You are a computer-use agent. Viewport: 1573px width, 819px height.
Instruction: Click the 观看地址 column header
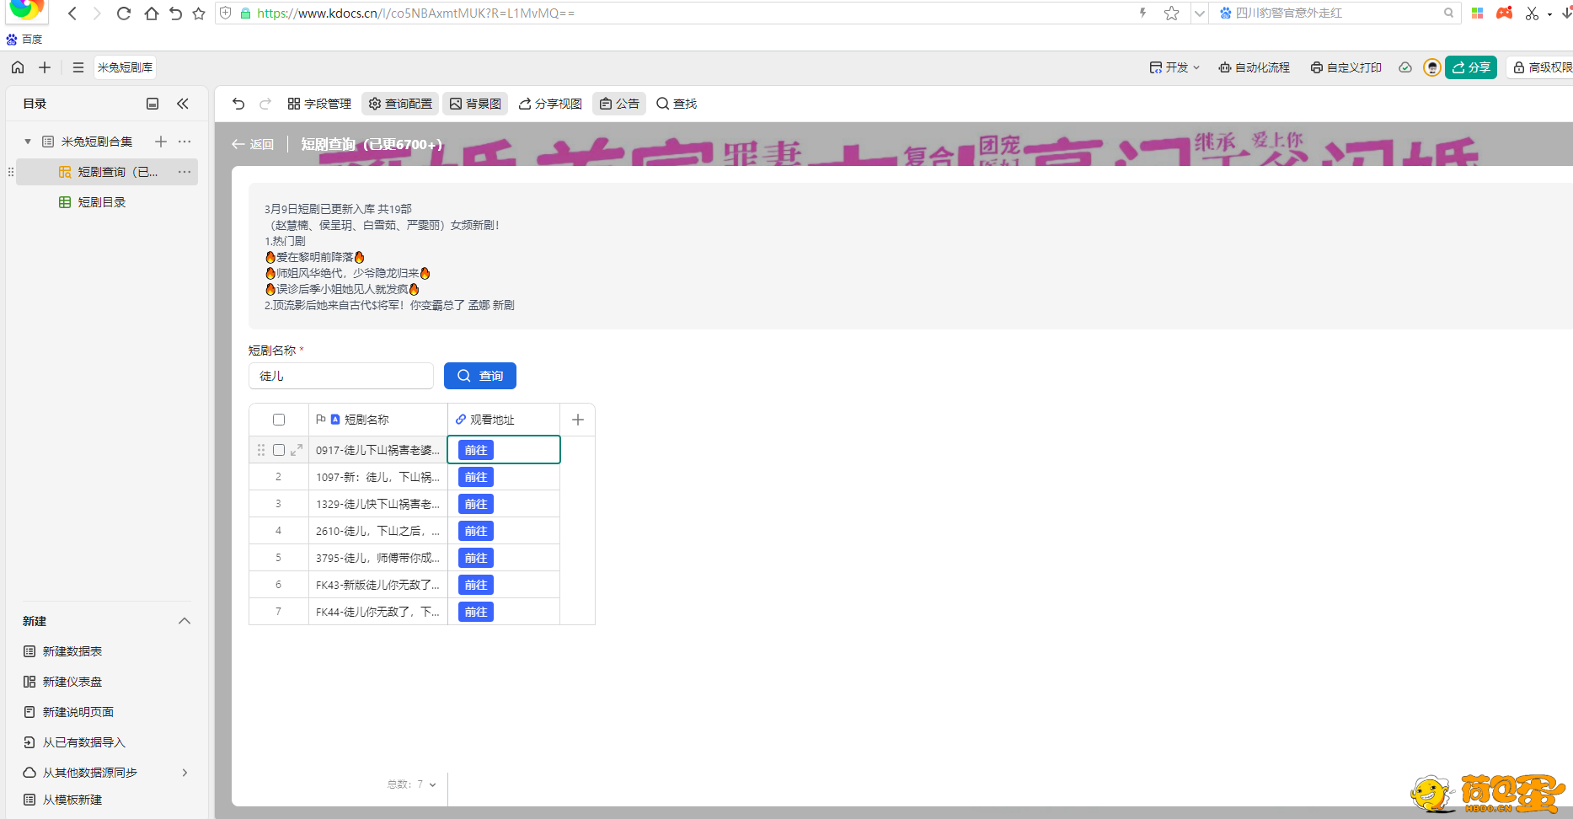(x=504, y=420)
